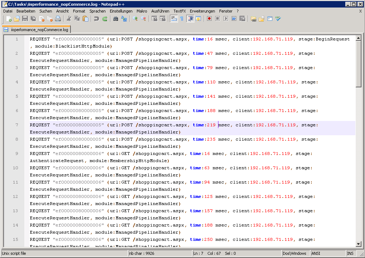
Task: Click the Zoom In magnifier icon
Action: click(135, 19)
